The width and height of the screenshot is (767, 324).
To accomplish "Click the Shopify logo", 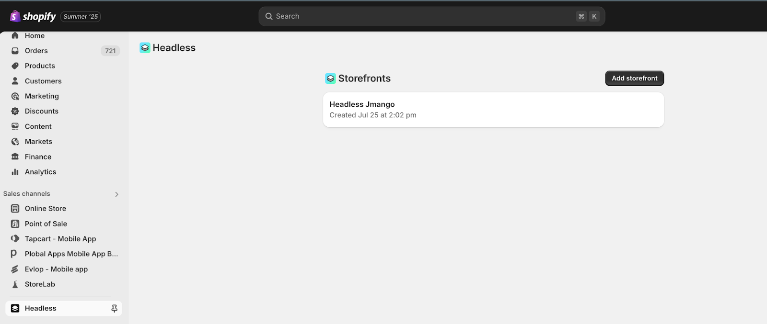I will pyautogui.click(x=33, y=16).
